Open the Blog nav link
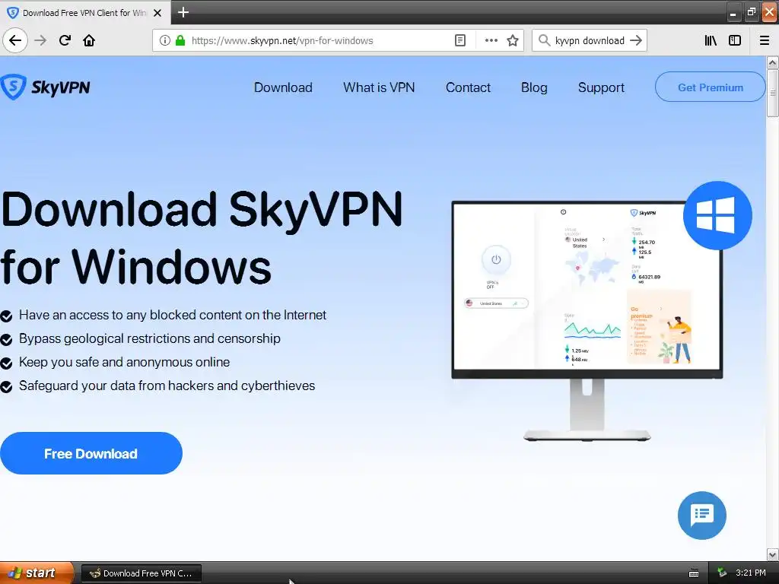 [x=534, y=87]
